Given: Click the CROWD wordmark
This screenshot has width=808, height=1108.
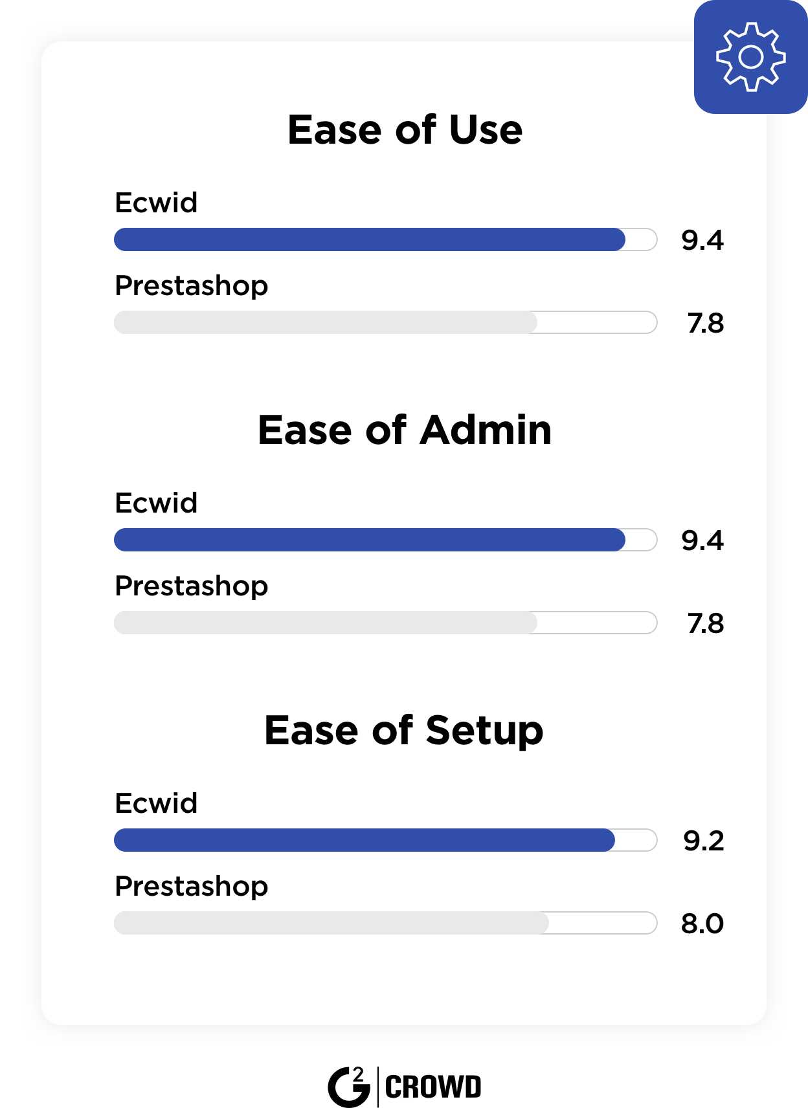Looking at the screenshot, I should 433,1087.
